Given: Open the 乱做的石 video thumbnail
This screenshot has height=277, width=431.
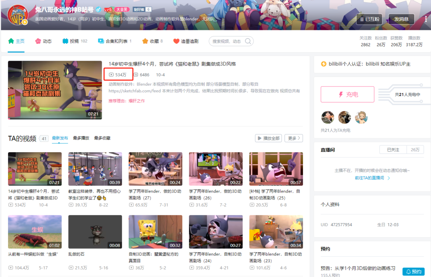Looking at the screenshot, I should pos(95,232).
